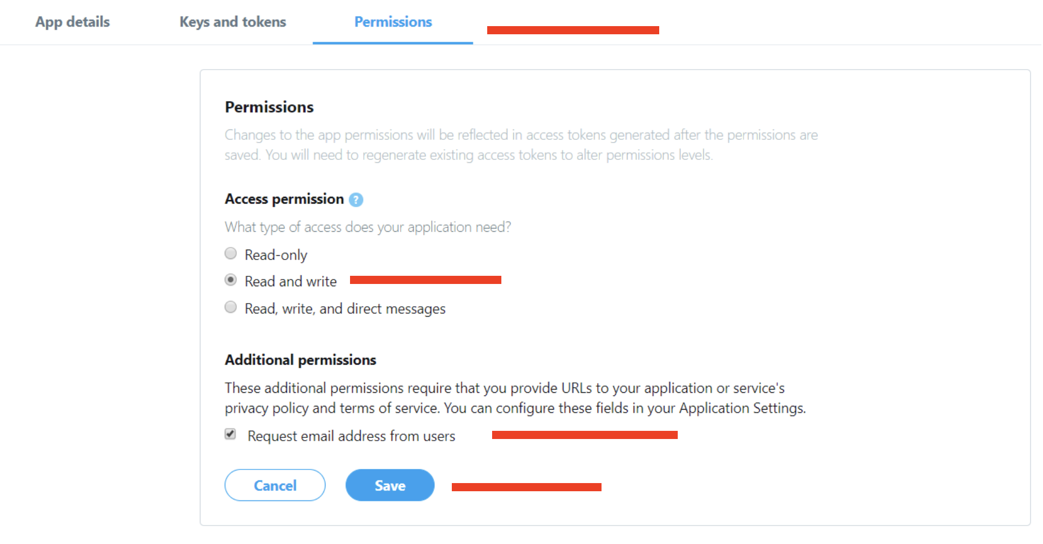Viewport: 1043px width, 544px height.
Task: Click the "Read-only" option label text
Action: coord(276,255)
